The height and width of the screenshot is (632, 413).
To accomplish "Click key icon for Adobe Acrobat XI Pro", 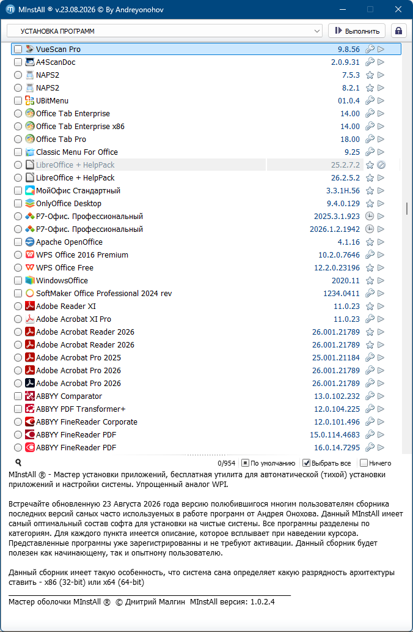I will 370,319.
